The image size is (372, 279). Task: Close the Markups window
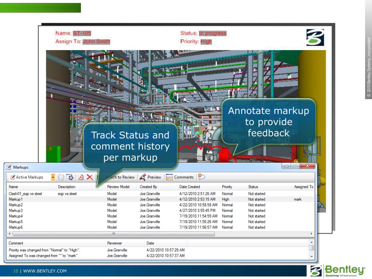[x=307, y=166]
